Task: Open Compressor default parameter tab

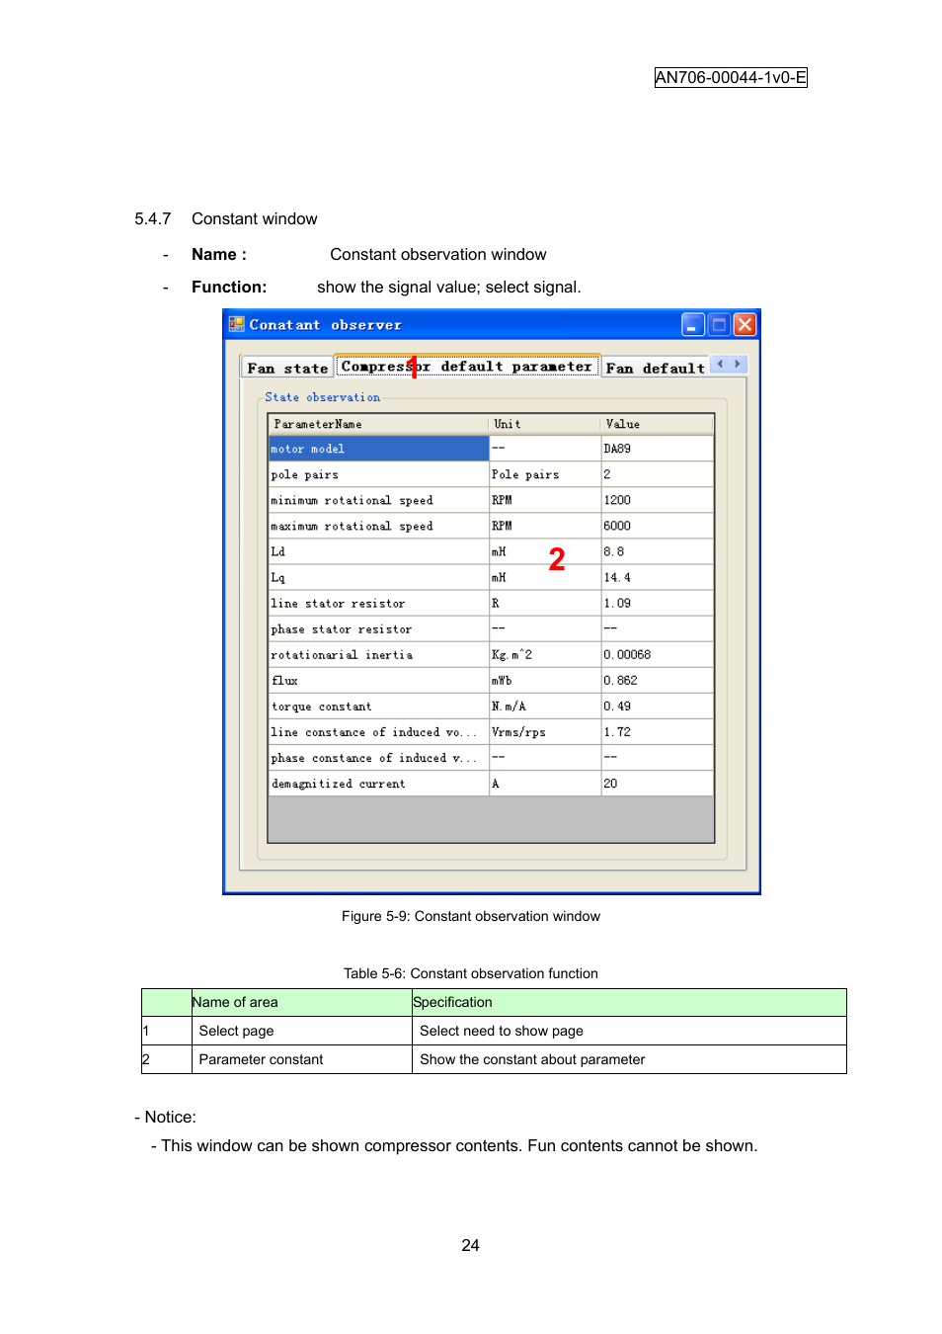Action: pyautogui.click(x=468, y=366)
